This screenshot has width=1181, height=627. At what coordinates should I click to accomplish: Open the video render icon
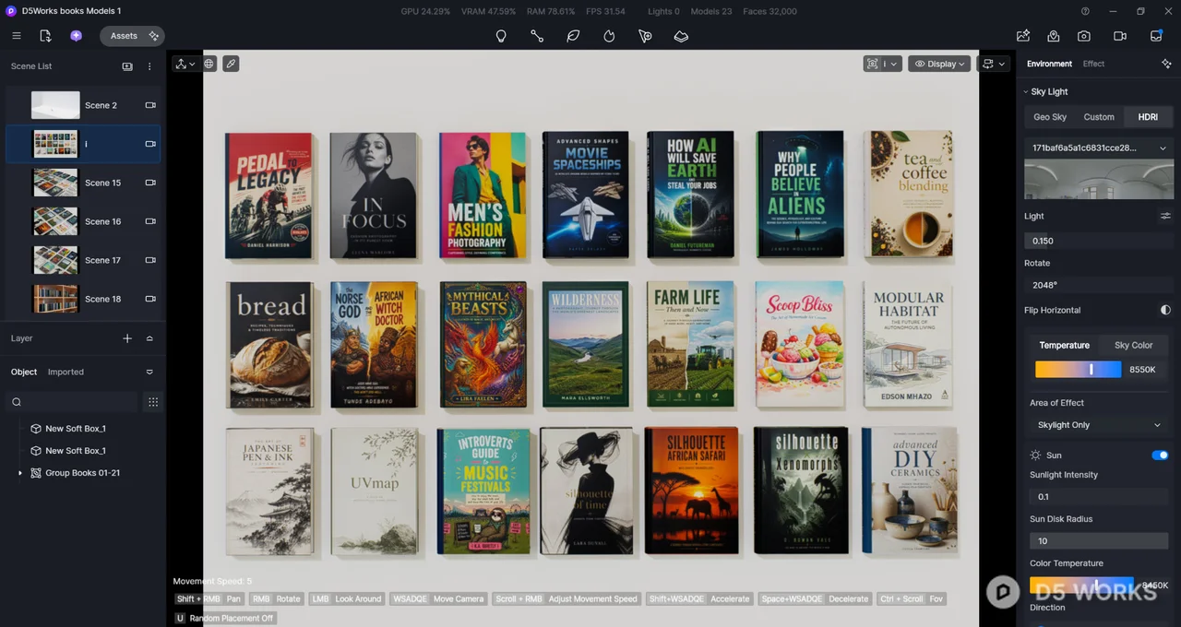1120,36
